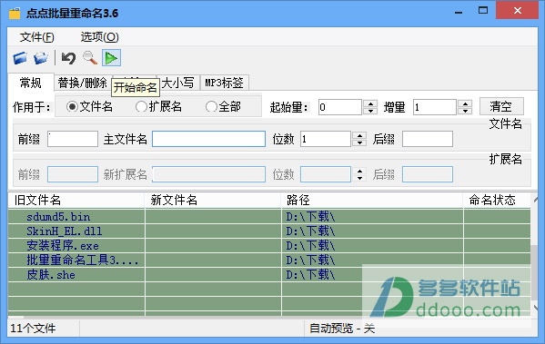Click the 路径 column header
Viewport: 545px width, 344px height.
tap(372, 200)
